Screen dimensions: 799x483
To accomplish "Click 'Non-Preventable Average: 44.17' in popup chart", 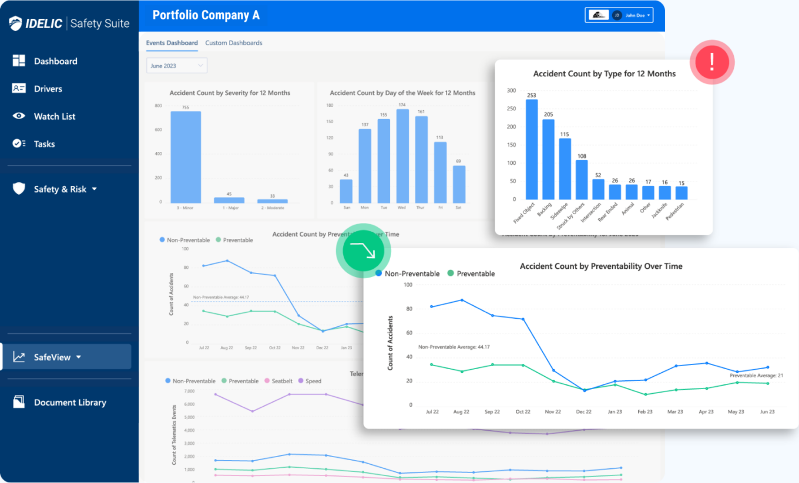I will click(x=454, y=347).
